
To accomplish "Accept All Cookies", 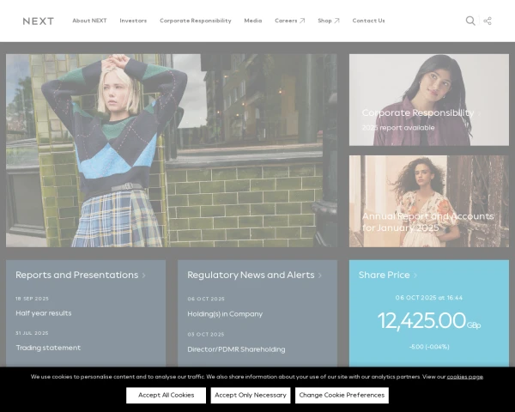I will 167,395.
